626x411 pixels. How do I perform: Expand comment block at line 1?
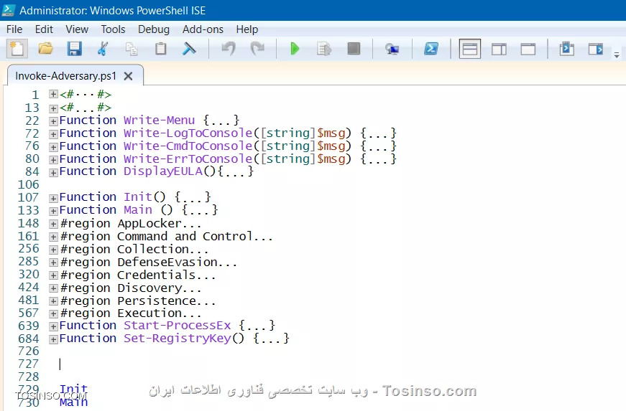pyautogui.click(x=53, y=95)
